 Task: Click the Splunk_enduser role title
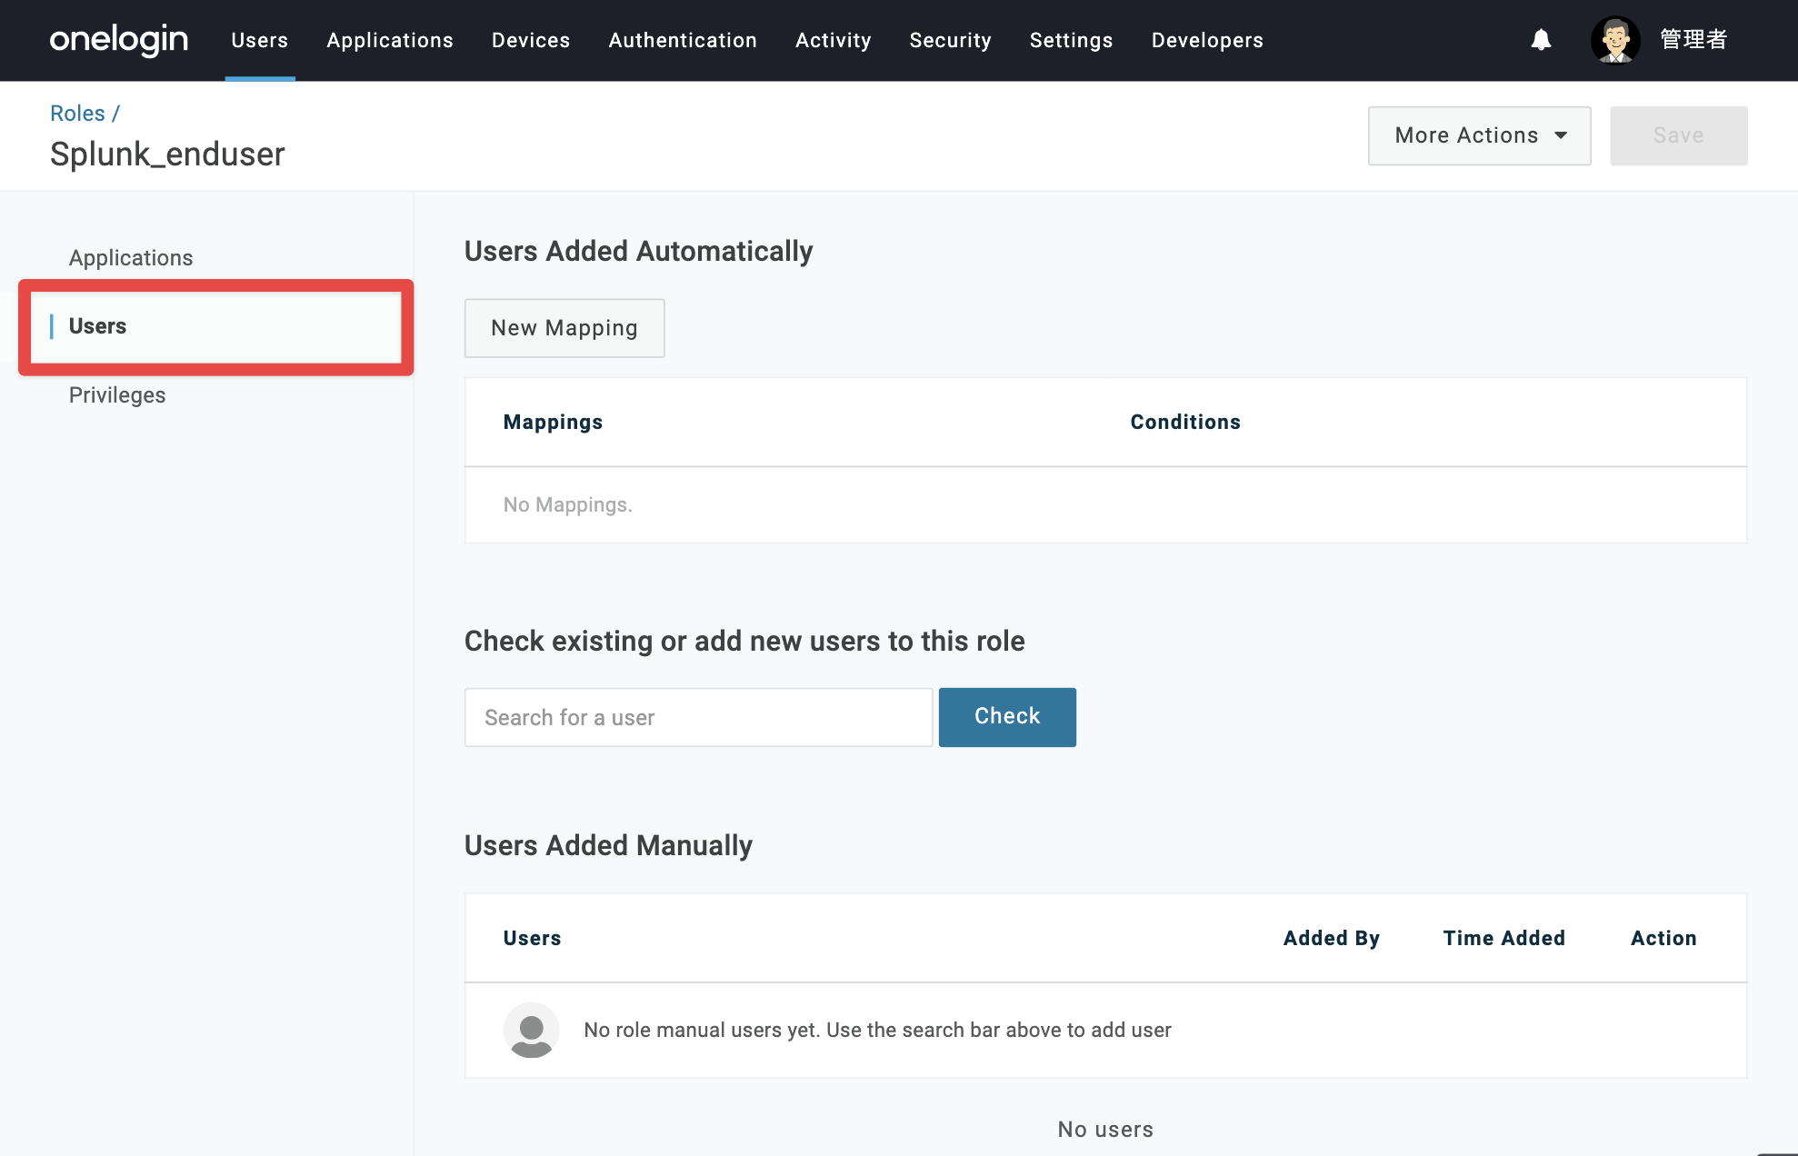pos(167,154)
